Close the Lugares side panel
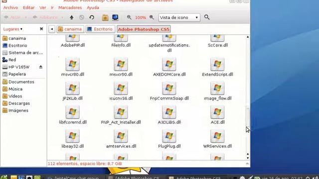This screenshot has height=179, width=319. tap(41, 29)
